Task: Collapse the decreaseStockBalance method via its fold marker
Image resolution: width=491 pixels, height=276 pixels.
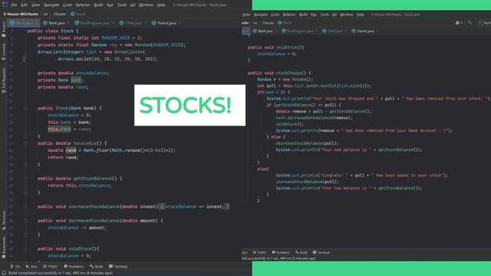Action: 26,221
